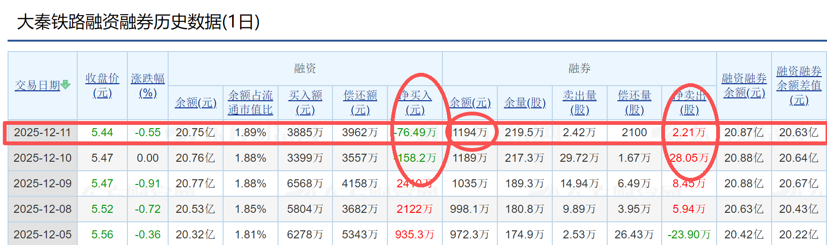Image resolution: width=827 pixels, height=245 pixels.
Task: Click the -0.72 change percentage cell
Action: click(x=148, y=209)
